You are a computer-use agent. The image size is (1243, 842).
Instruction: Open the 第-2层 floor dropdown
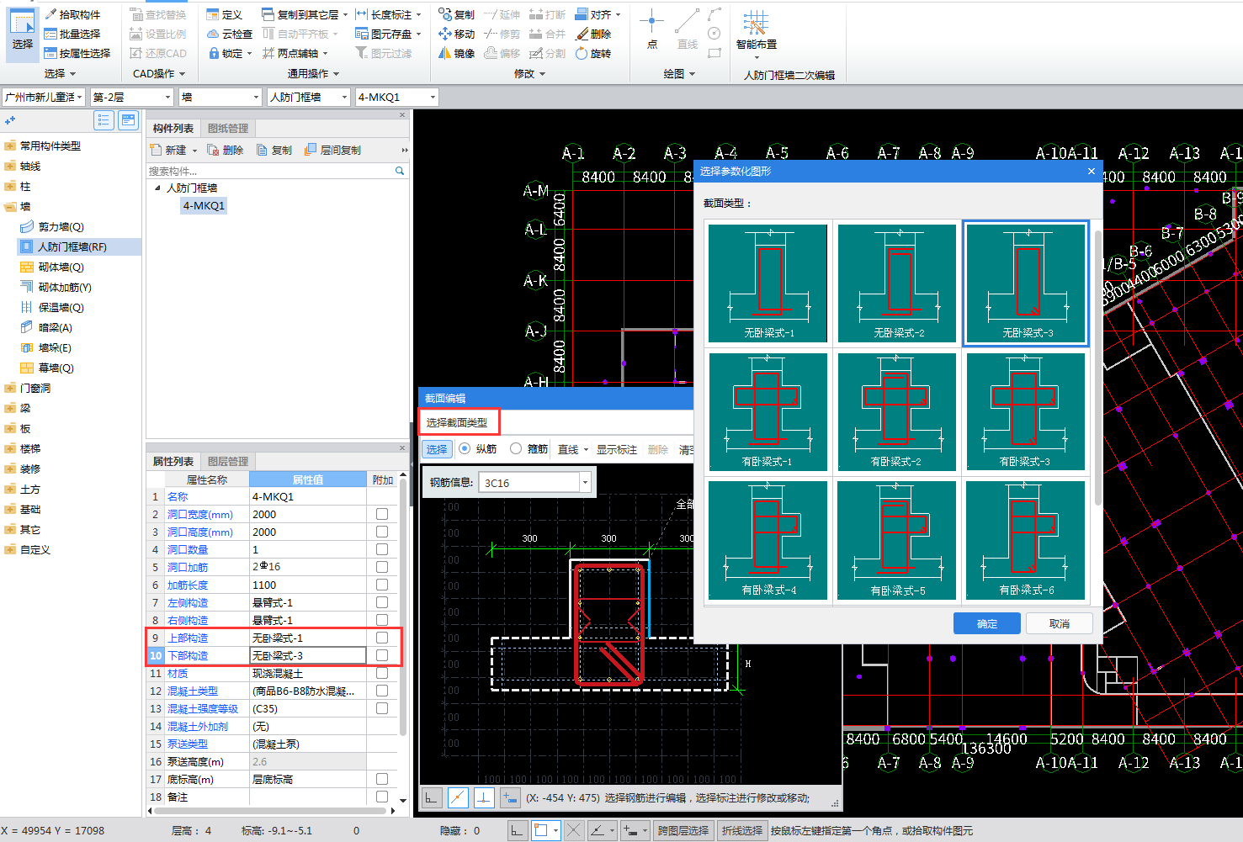coord(167,98)
